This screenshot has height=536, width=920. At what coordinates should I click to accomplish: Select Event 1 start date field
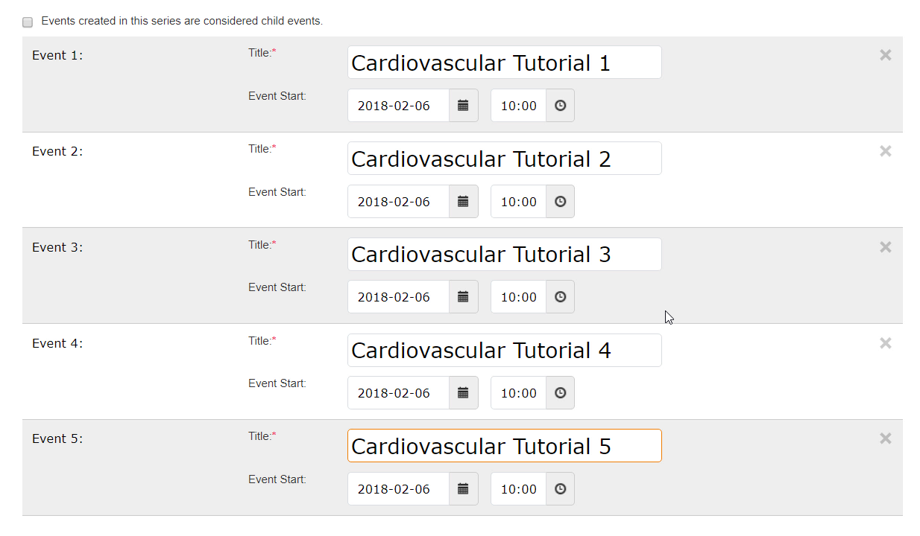pos(398,106)
